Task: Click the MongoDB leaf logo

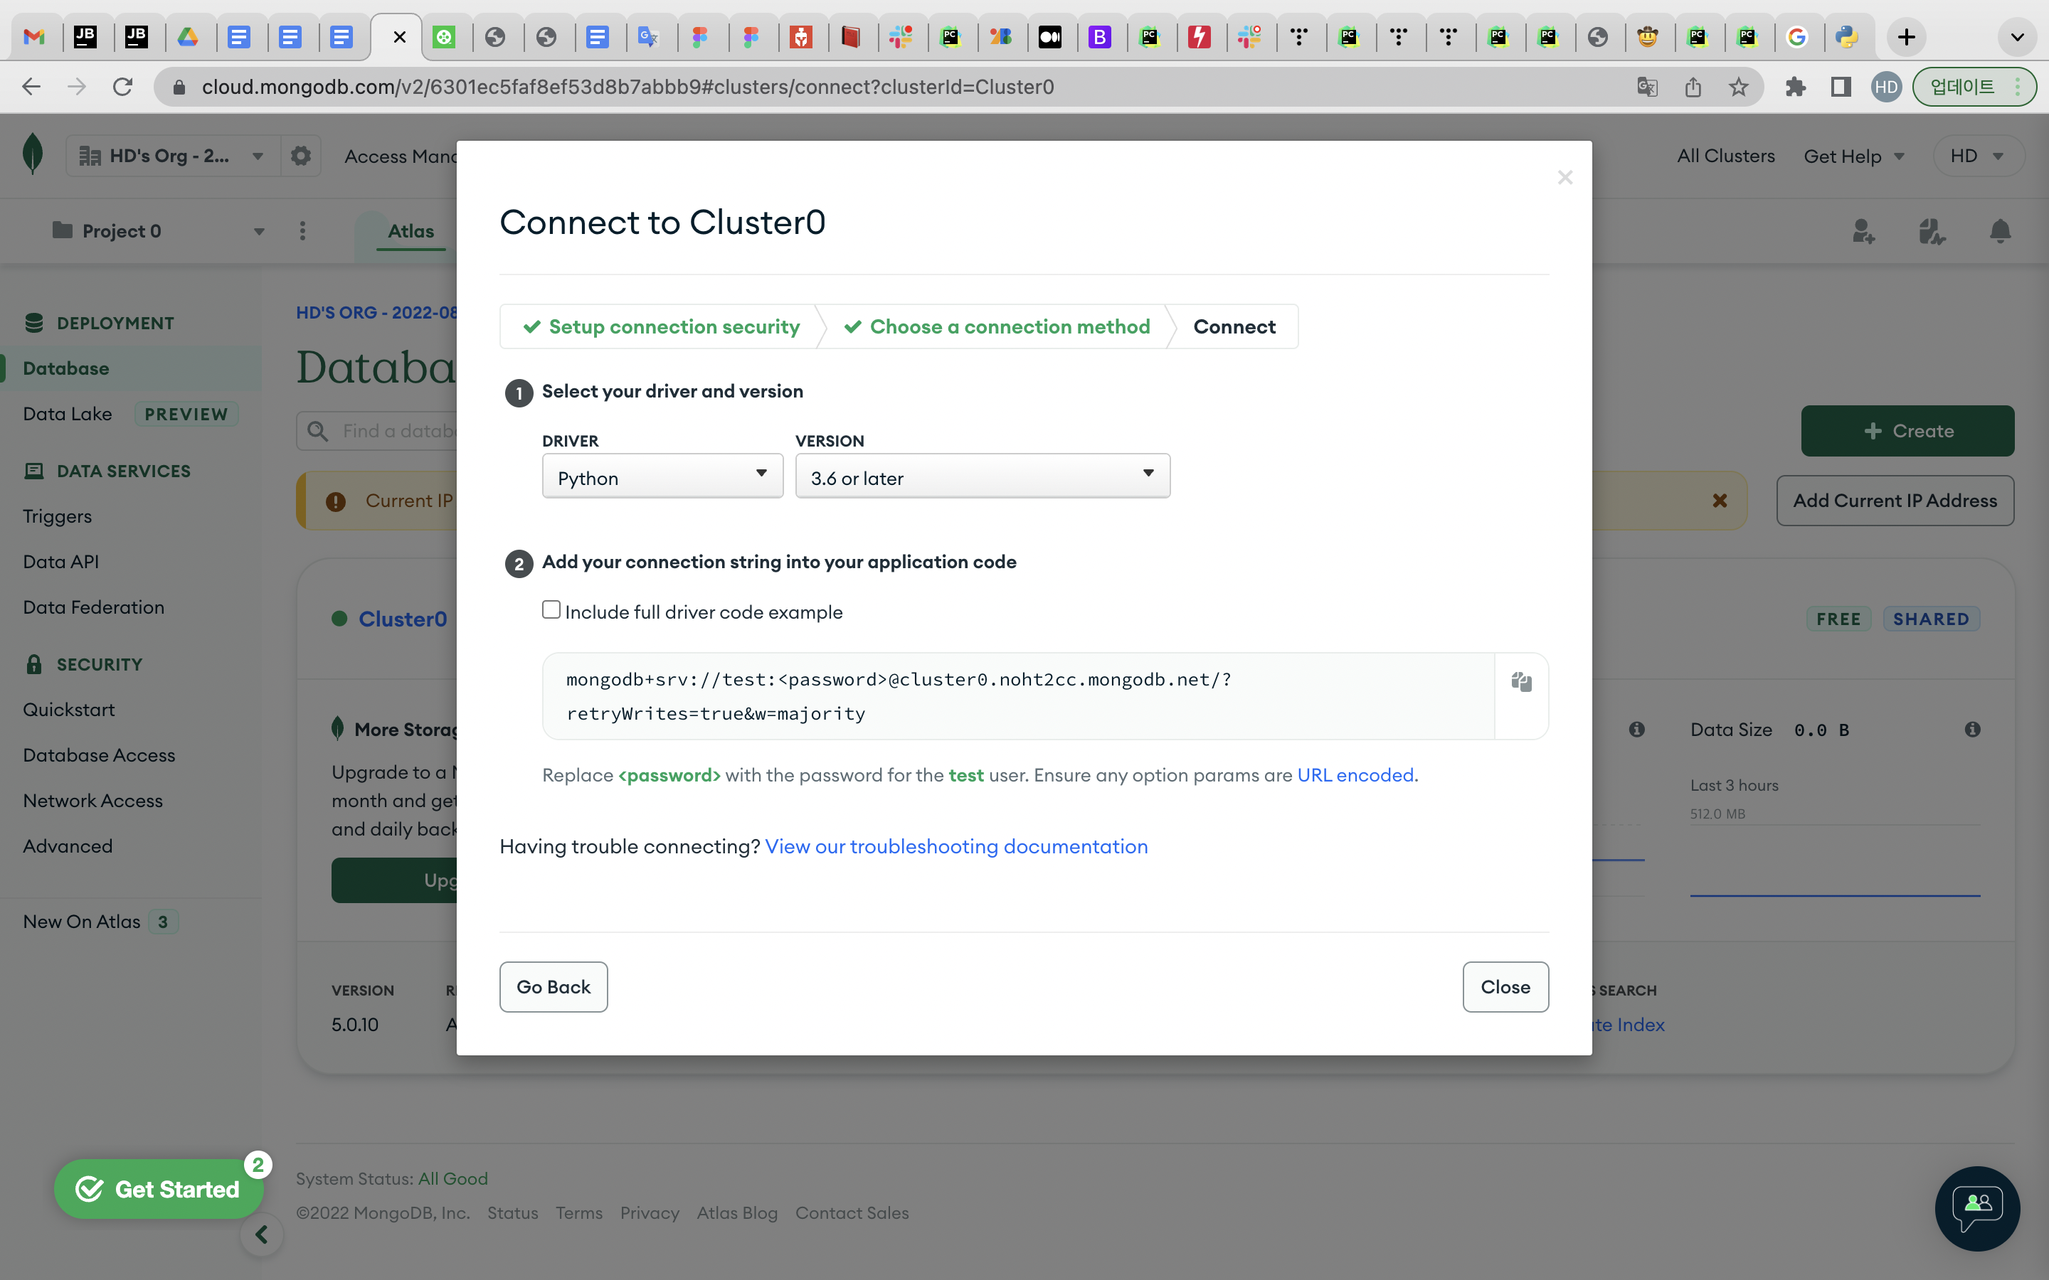Action: pos(32,155)
